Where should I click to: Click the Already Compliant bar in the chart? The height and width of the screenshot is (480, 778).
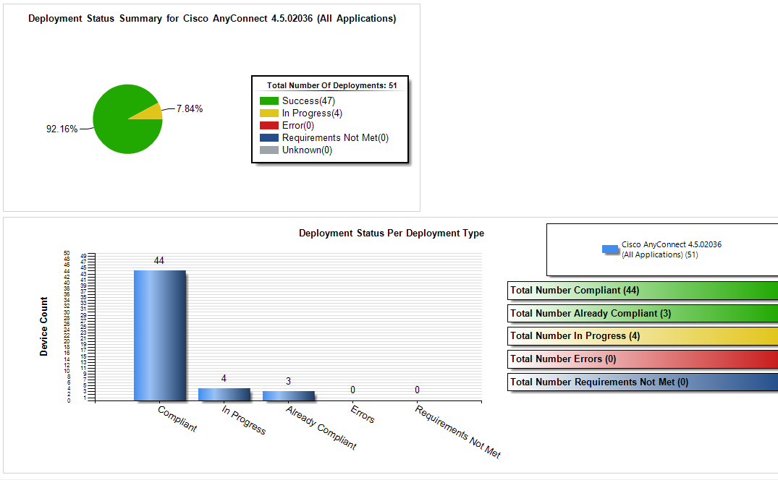289,396
